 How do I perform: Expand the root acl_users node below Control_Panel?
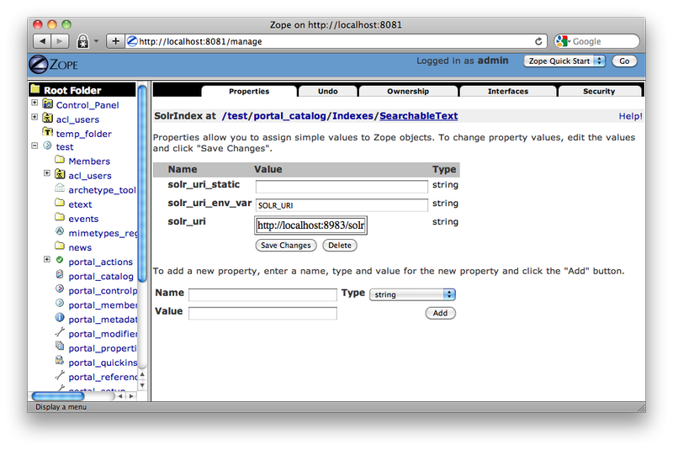coord(34,117)
